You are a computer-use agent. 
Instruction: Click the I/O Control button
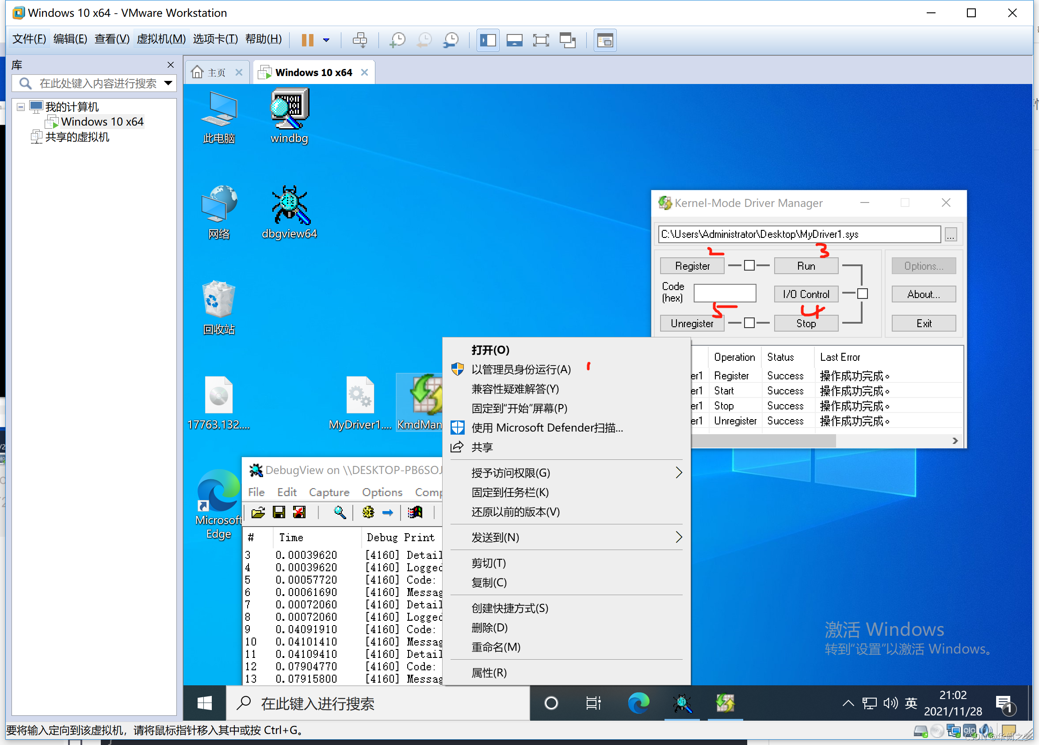[x=806, y=294]
